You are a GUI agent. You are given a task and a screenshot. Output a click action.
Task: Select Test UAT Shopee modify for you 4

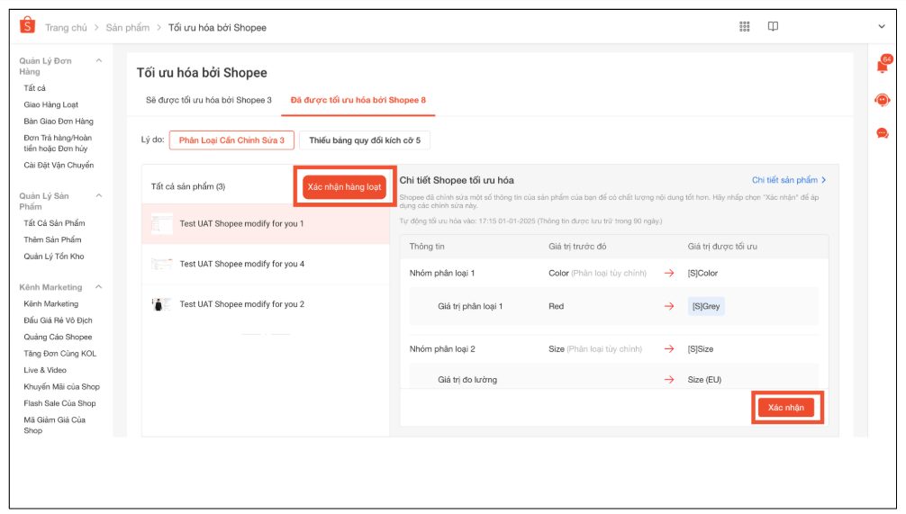click(x=266, y=264)
